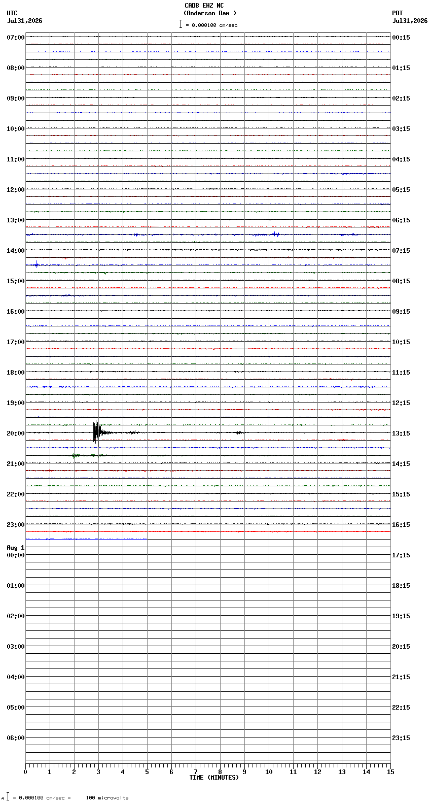Click the x-axis tick label '0'

pos(25,772)
